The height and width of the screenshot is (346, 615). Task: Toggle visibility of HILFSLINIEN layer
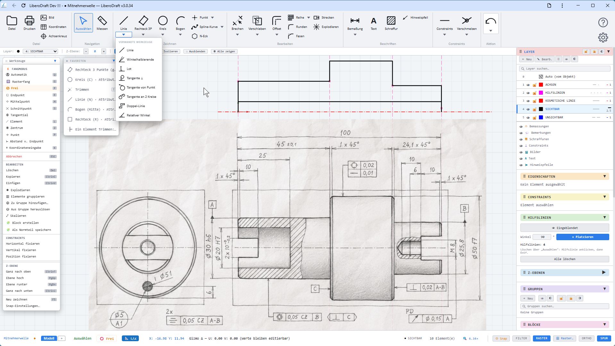point(528,93)
